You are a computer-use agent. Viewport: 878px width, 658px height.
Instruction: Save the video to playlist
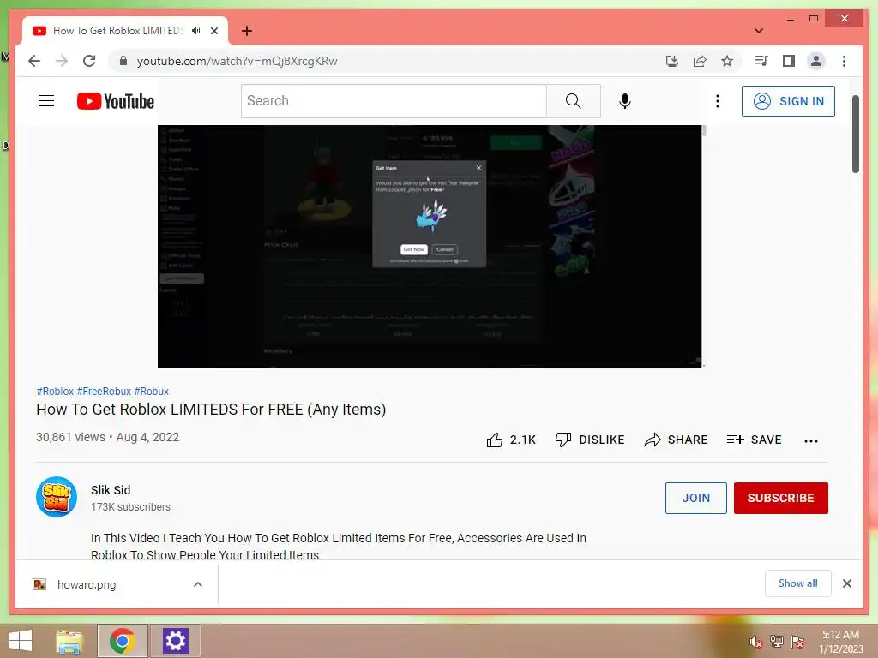(754, 440)
